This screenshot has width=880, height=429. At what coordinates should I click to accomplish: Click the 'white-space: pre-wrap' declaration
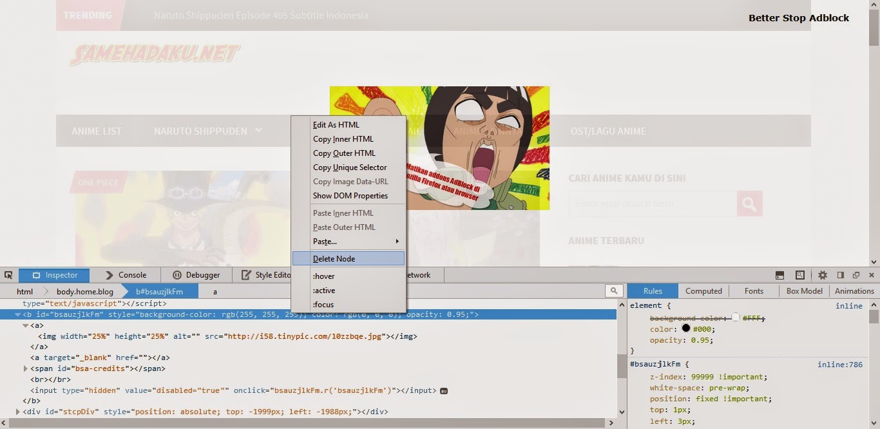click(x=700, y=388)
